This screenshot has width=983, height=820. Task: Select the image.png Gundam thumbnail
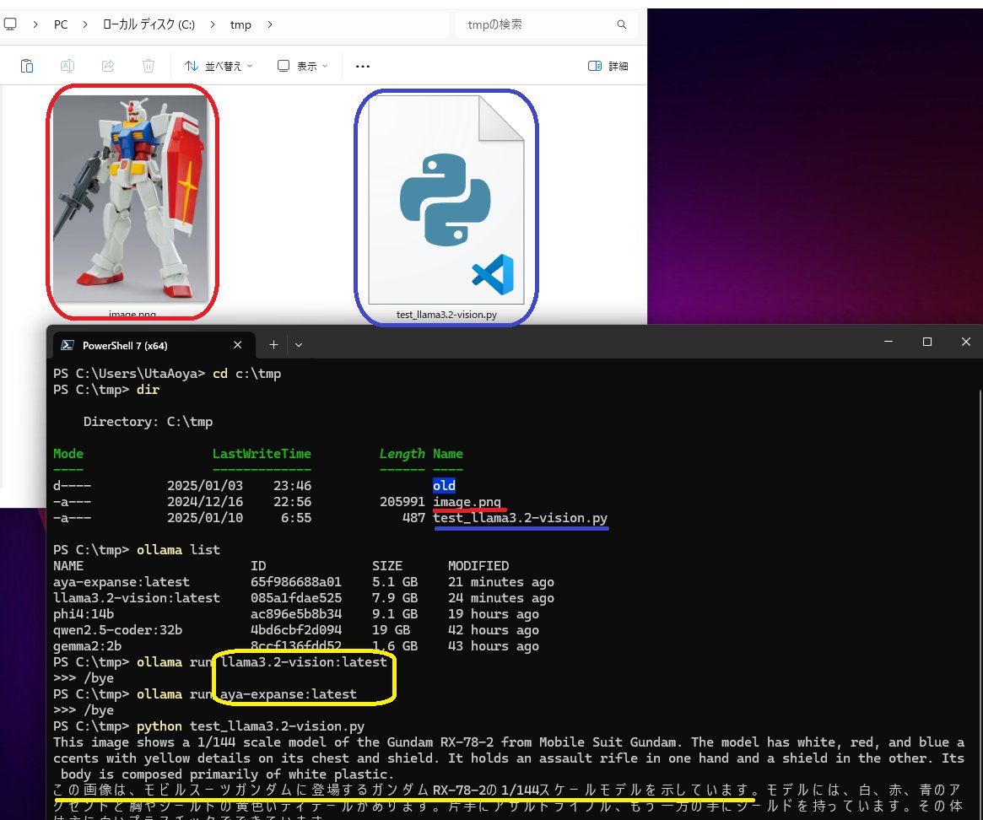click(131, 198)
